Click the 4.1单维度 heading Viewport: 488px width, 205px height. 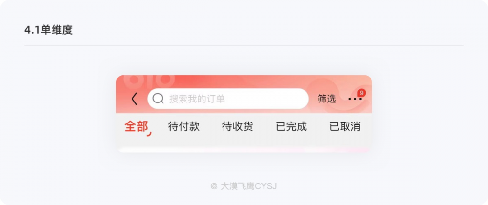pyautogui.click(x=48, y=30)
